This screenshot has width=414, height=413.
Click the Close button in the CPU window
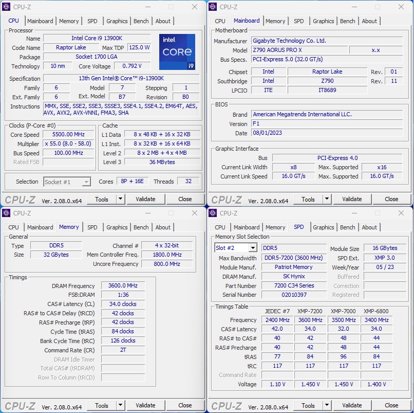[x=185, y=199]
